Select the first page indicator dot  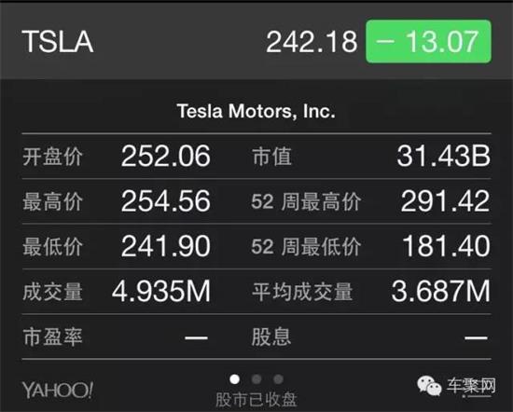pyautogui.click(x=234, y=379)
